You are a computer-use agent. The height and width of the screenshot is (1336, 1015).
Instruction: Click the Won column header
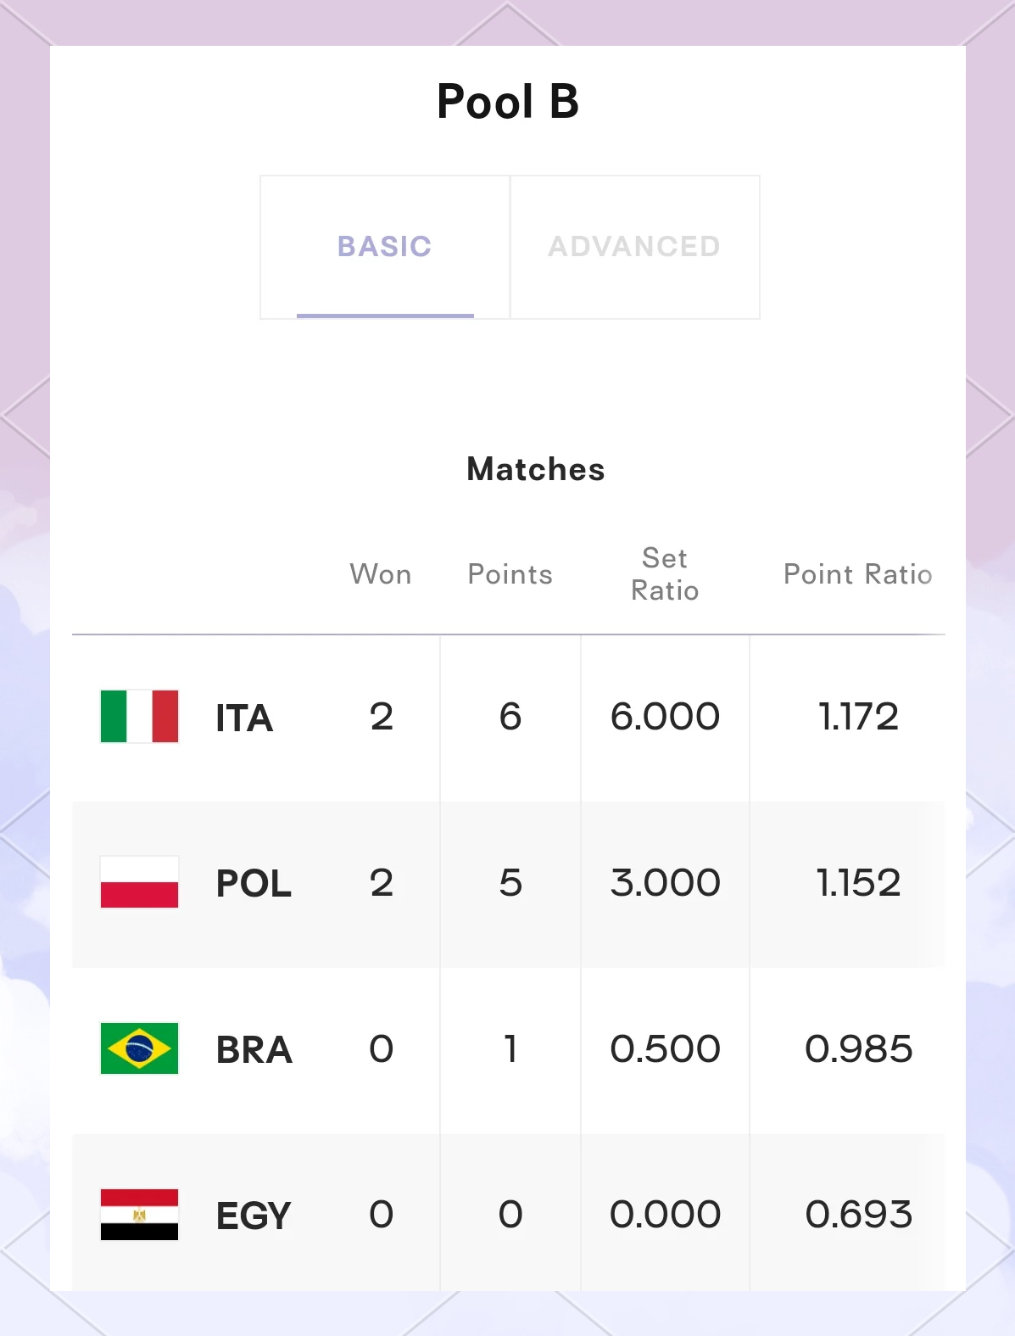381,574
